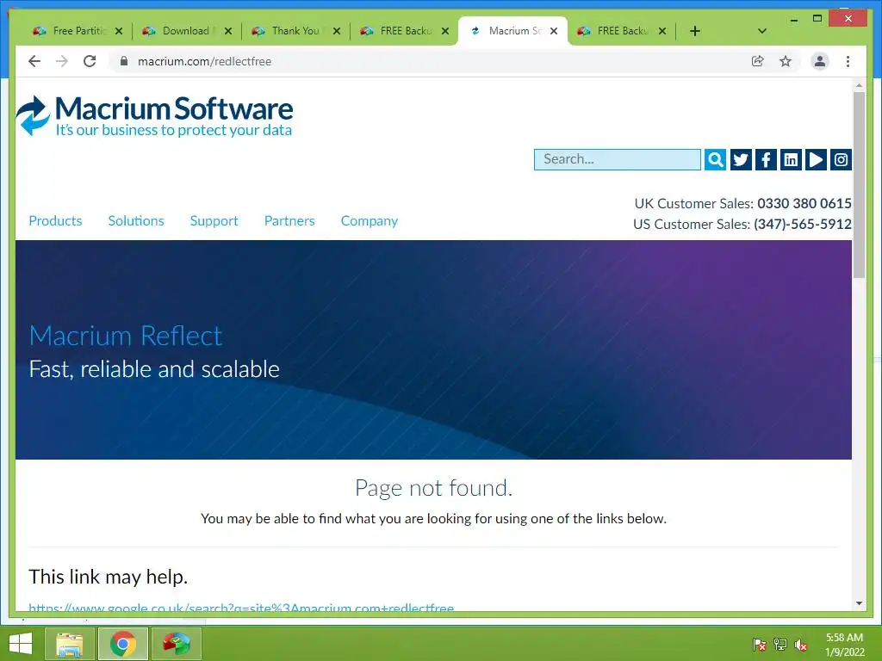Reload the current page
The width and height of the screenshot is (882, 661).
click(x=90, y=61)
